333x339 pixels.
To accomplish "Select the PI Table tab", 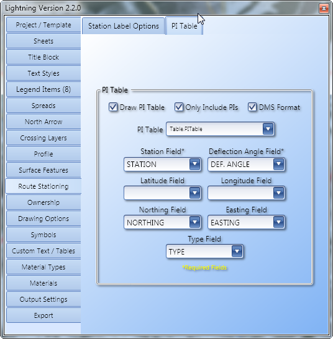I will tap(185, 26).
